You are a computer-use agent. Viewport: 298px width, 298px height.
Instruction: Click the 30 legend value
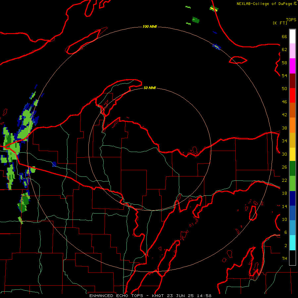[284, 154]
